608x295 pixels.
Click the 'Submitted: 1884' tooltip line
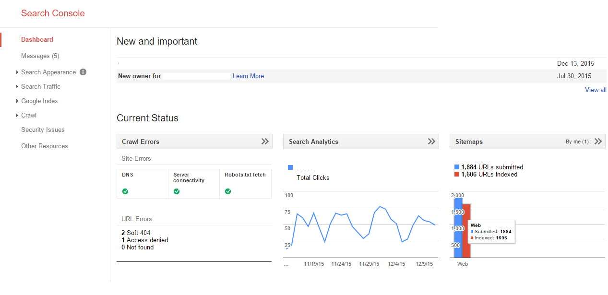pyautogui.click(x=491, y=231)
